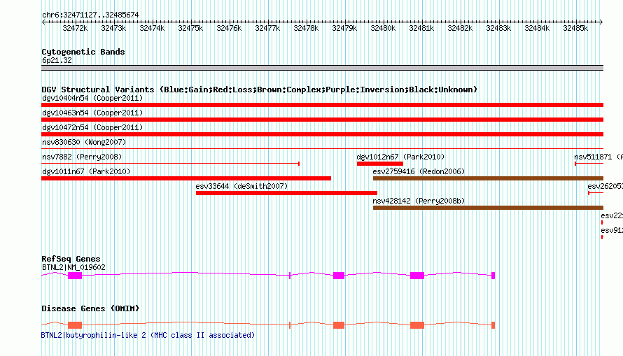Click the orange OMIM exon near 32481k
The image size is (623, 356).
pyautogui.click(x=417, y=325)
